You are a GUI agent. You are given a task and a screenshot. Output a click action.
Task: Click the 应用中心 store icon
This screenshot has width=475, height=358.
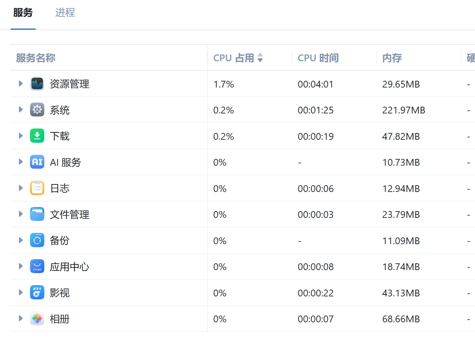[37, 266]
